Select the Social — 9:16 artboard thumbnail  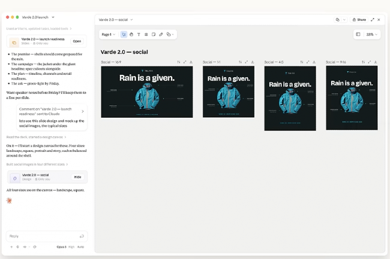tap(352, 98)
